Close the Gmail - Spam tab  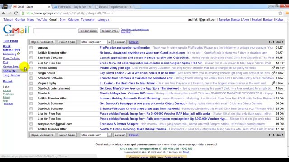[49, 7]
